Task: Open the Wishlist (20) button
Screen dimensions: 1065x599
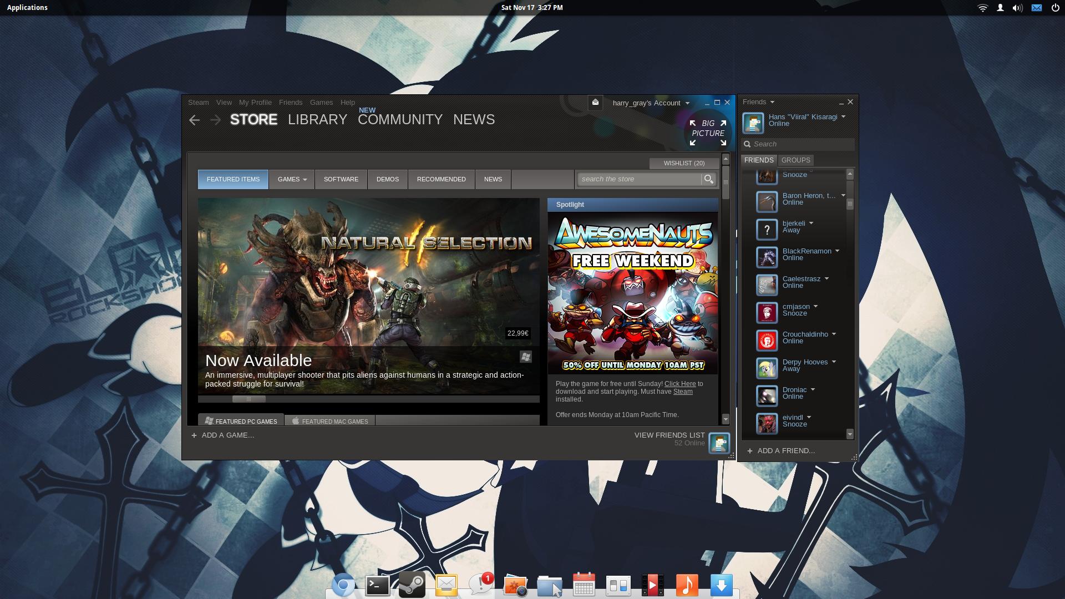Action: pos(684,163)
